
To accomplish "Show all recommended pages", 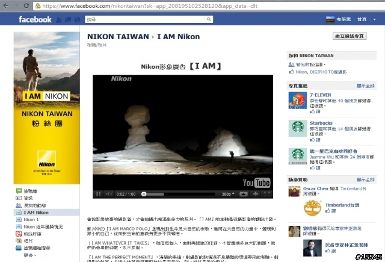I will [x=366, y=86].
